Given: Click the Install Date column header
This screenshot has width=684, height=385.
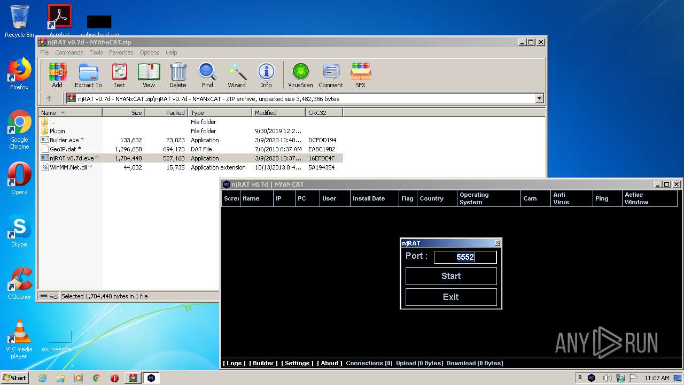Looking at the screenshot, I should (374, 198).
